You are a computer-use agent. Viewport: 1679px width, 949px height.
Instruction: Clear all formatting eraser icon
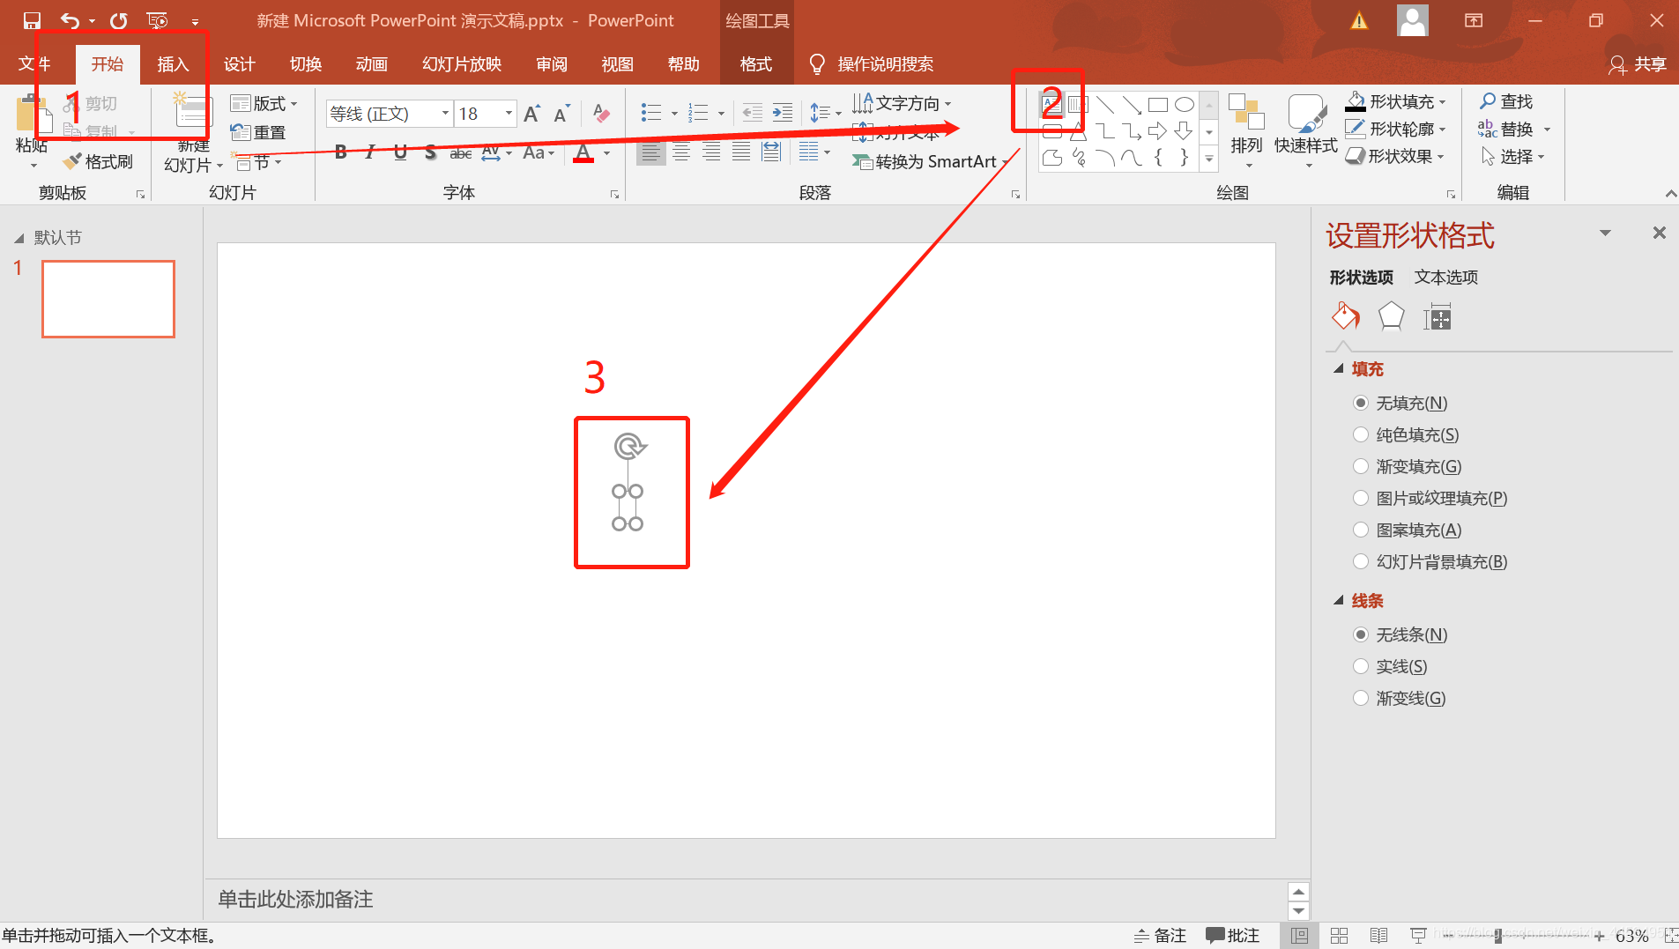click(x=602, y=114)
